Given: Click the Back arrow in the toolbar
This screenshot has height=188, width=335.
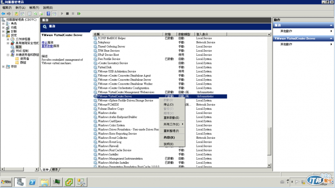Looking at the screenshot, I should pyautogui.click(x=3, y=14).
